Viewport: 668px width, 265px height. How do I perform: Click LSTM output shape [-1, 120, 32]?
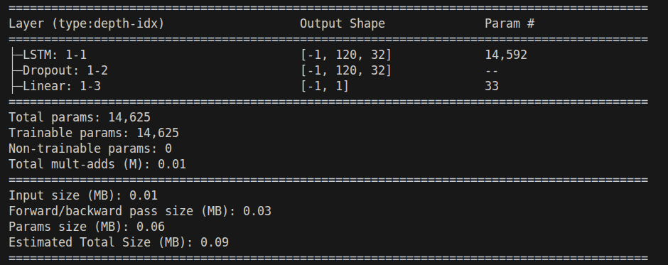(346, 55)
